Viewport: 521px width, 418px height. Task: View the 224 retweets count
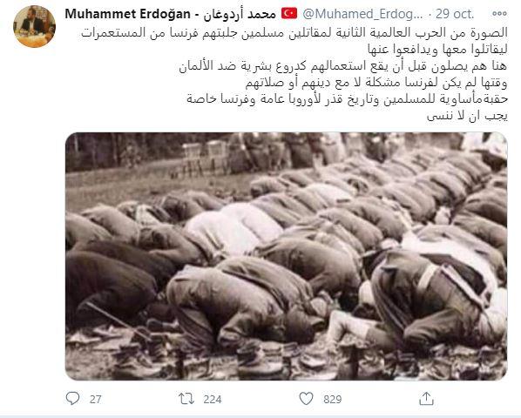(x=213, y=399)
